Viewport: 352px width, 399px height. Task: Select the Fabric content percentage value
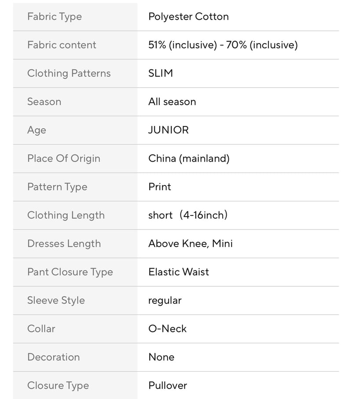click(223, 45)
